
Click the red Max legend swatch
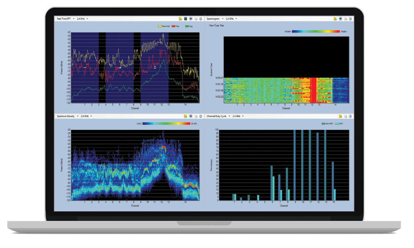[x=174, y=26]
